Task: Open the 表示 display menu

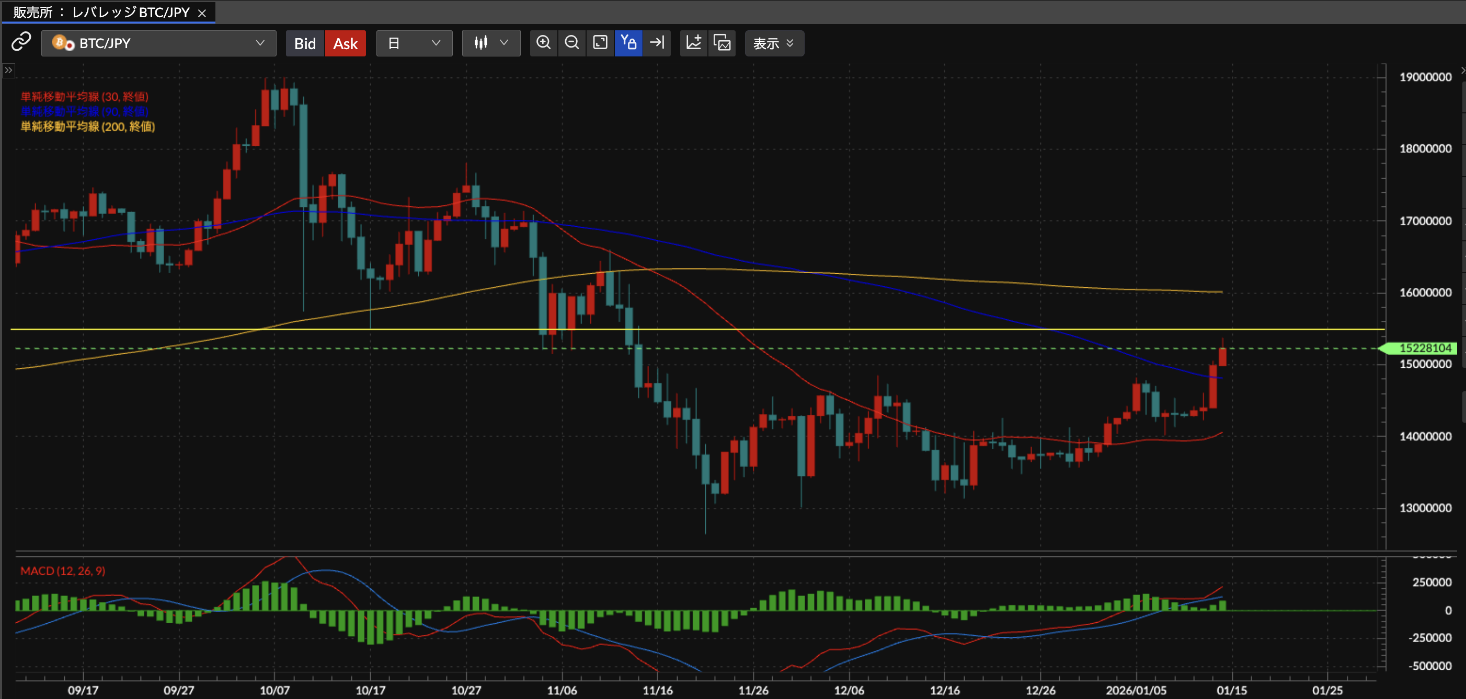Action: pyautogui.click(x=773, y=43)
